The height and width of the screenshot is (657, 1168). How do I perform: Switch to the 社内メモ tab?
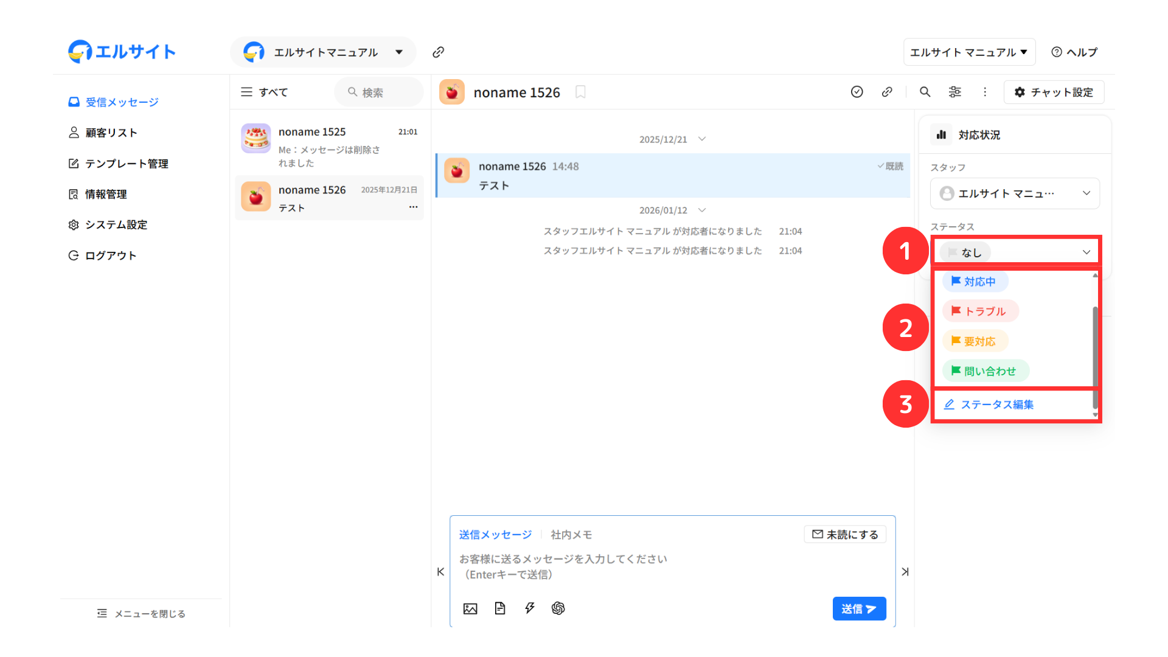(571, 535)
